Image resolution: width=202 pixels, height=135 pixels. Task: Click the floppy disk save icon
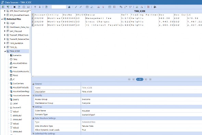pos(28,7)
